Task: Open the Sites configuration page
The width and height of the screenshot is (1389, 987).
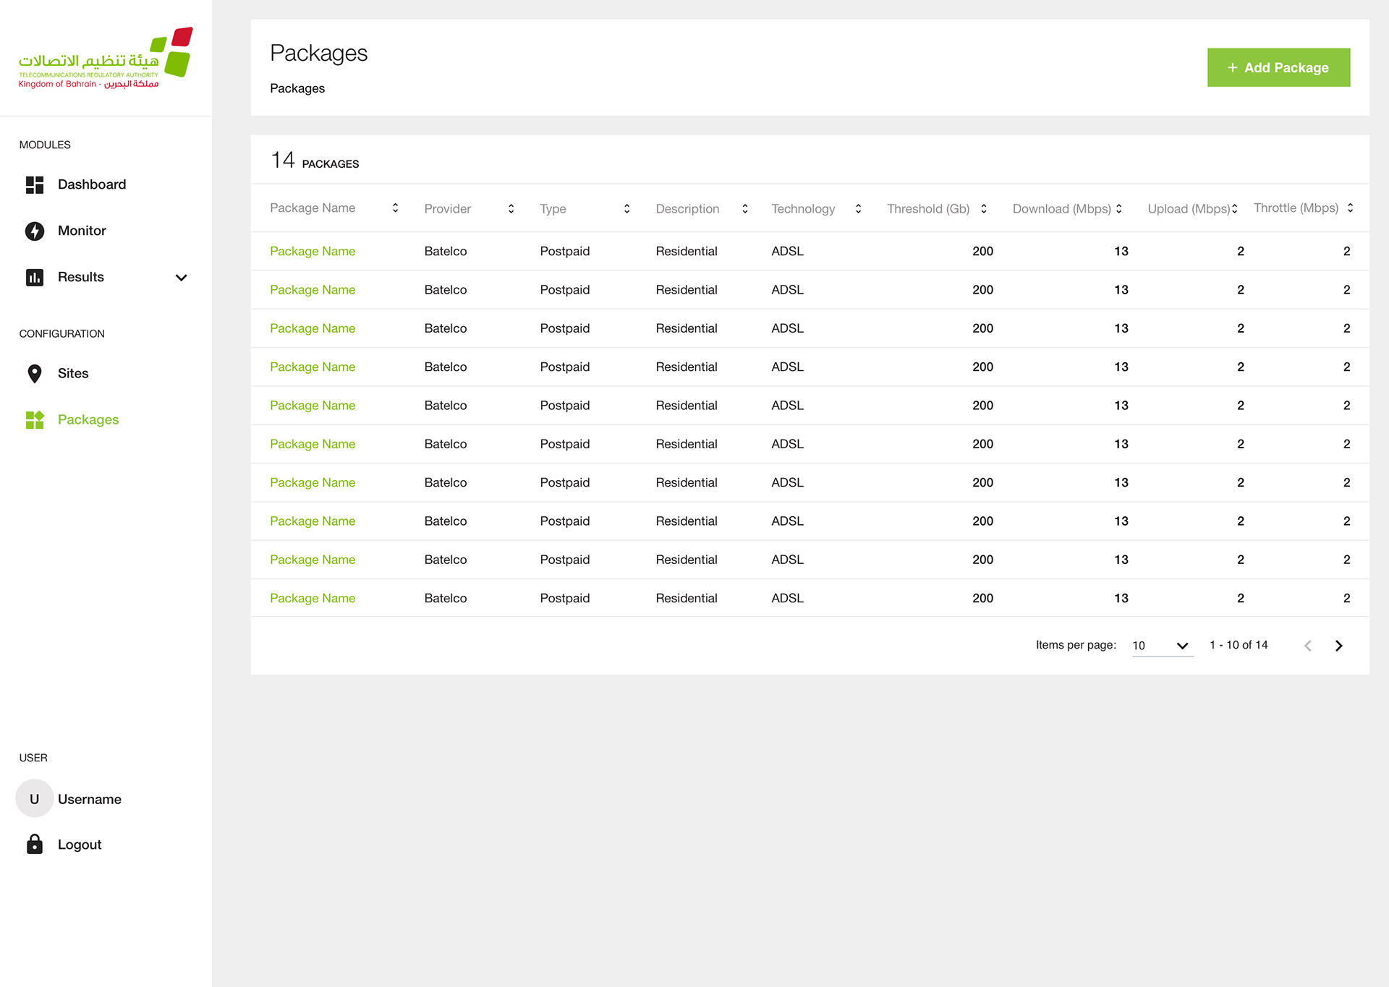Action: click(x=73, y=374)
